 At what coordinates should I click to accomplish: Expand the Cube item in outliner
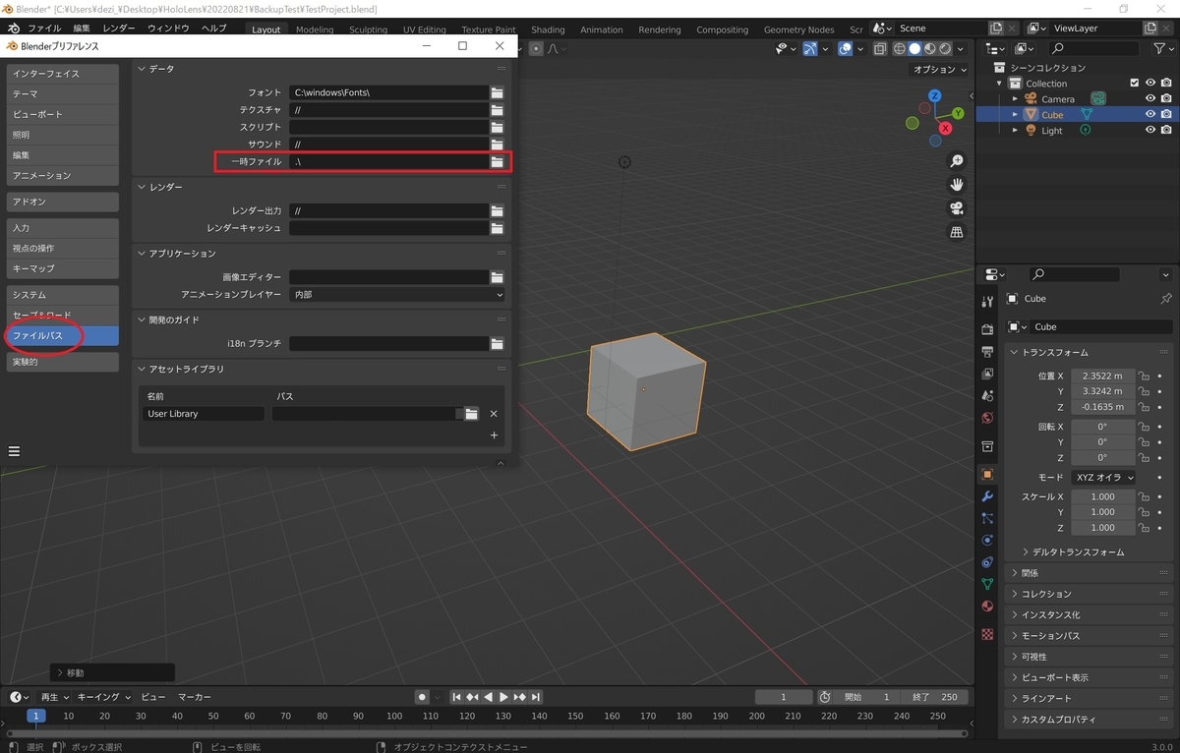1016,114
